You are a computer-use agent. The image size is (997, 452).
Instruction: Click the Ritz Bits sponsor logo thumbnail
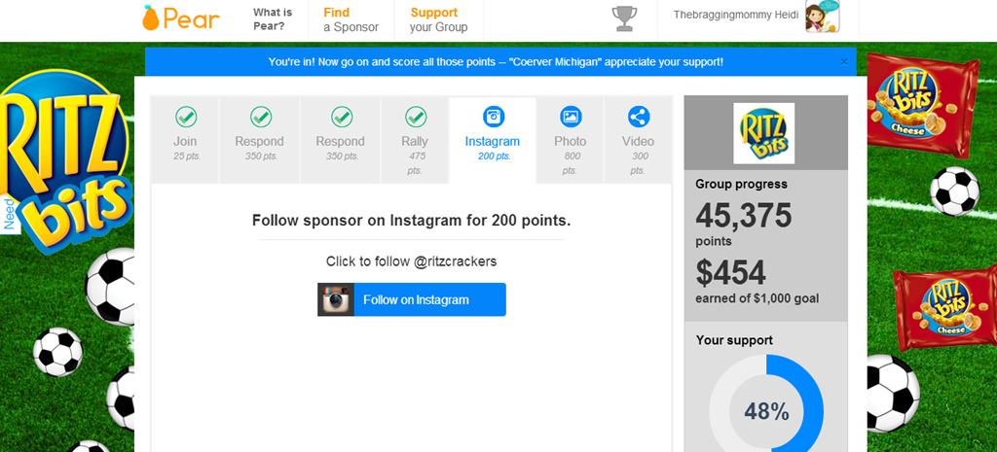click(x=764, y=133)
